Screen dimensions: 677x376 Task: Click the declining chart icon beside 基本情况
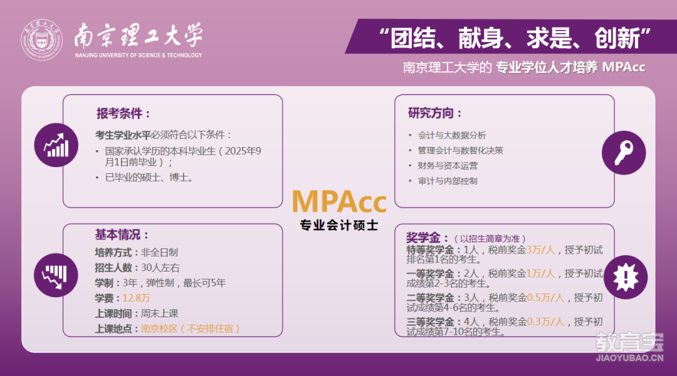pyautogui.click(x=56, y=275)
